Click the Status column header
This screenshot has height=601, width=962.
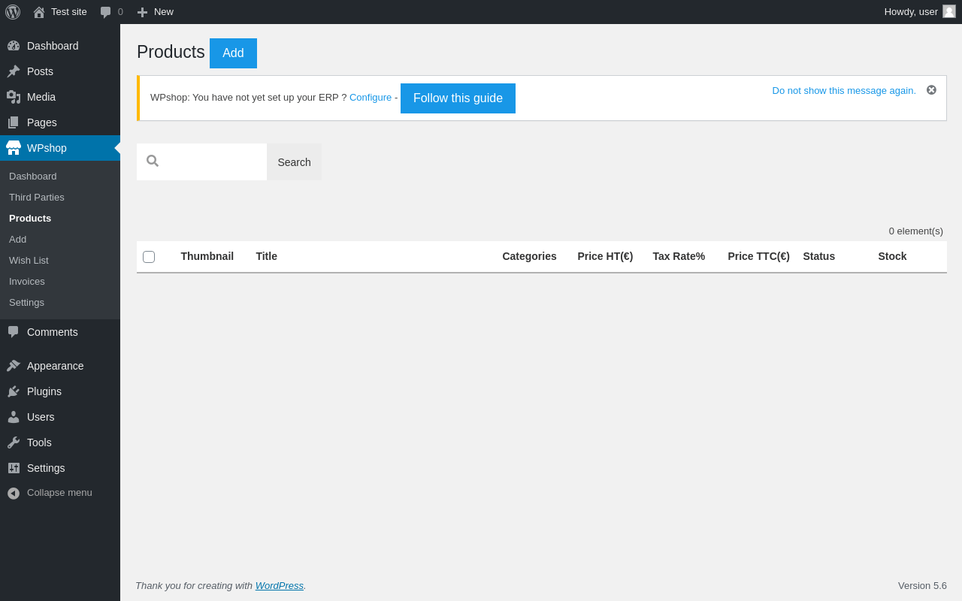[819, 256]
